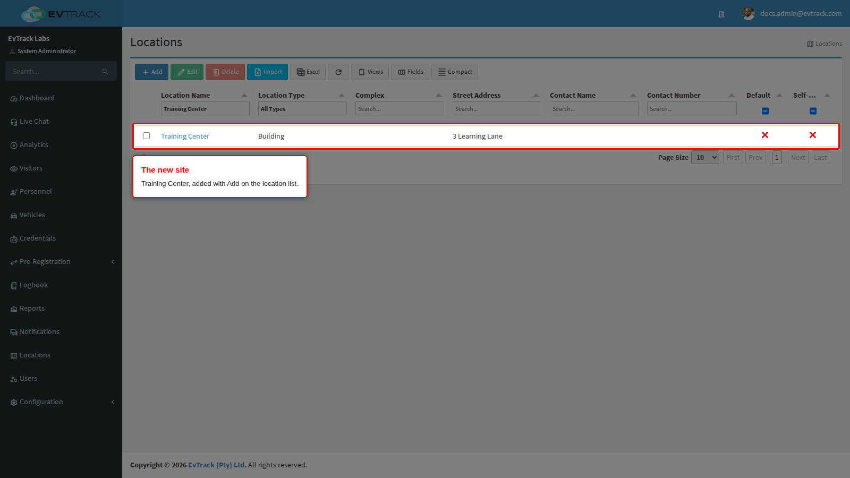
Task: Open the Page Size dropdown
Action: (705, 158)
